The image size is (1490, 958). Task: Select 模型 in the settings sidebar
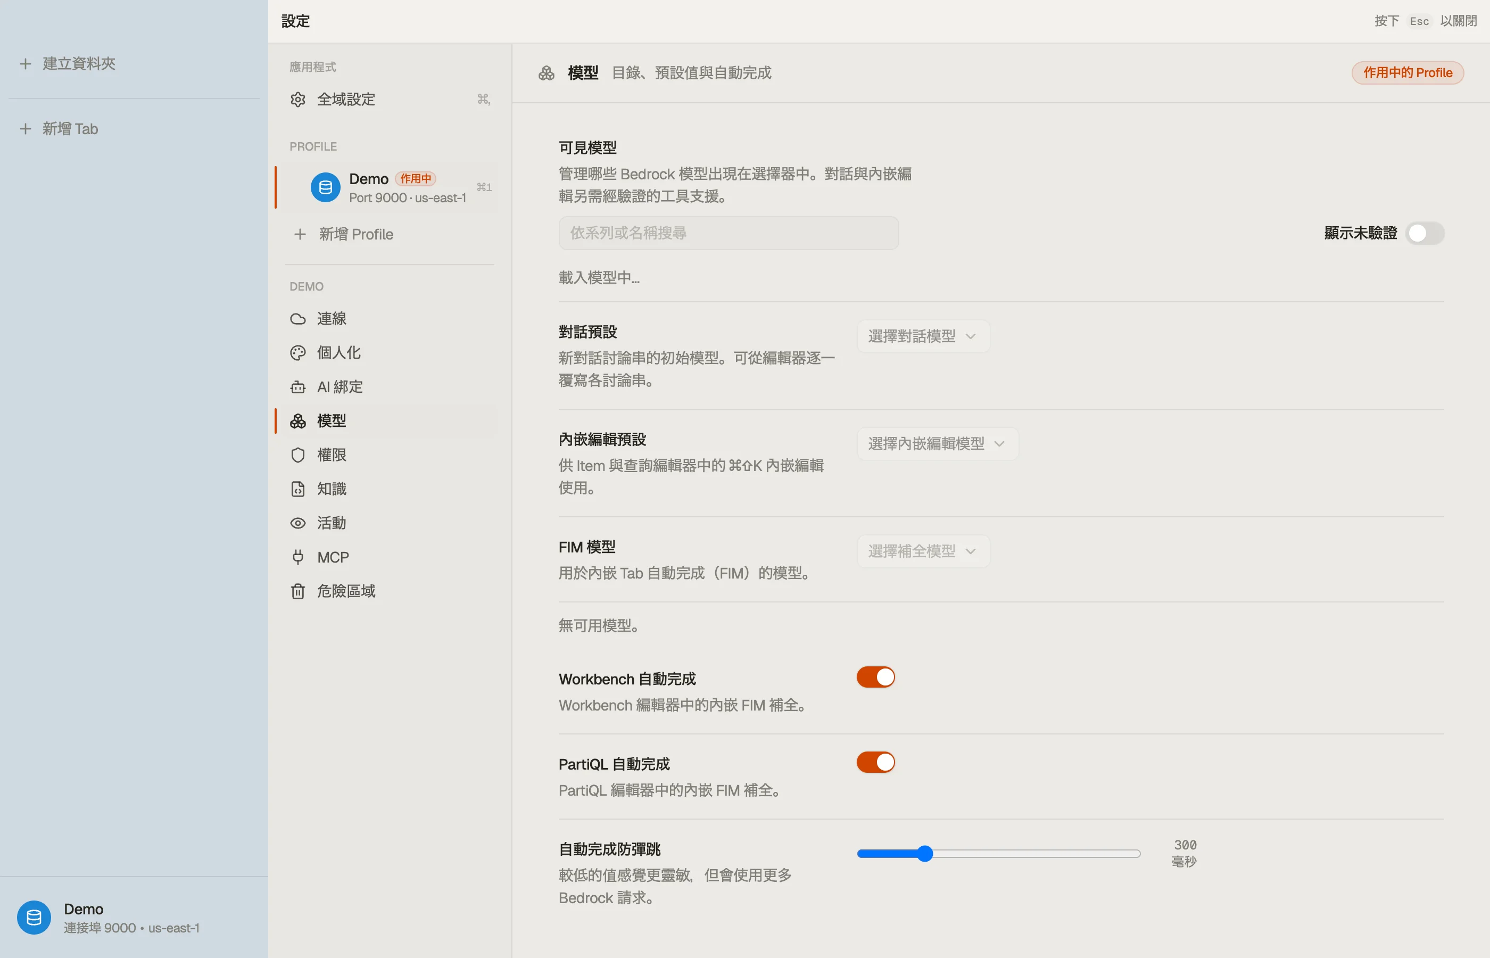[x=388, y=421]
